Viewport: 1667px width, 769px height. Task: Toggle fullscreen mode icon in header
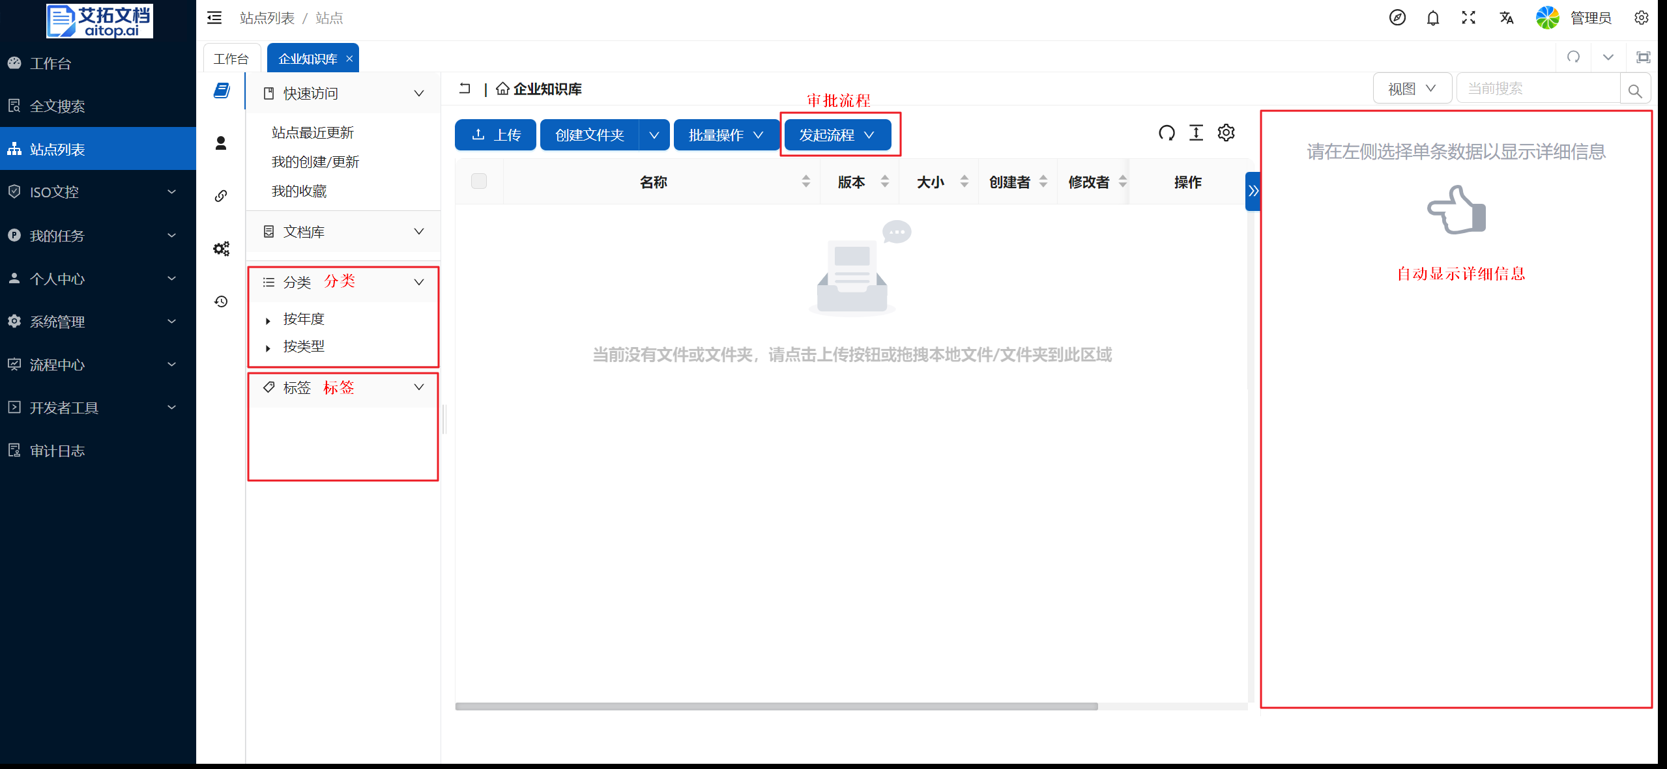pyautogui.click(x=1468, y=18)
